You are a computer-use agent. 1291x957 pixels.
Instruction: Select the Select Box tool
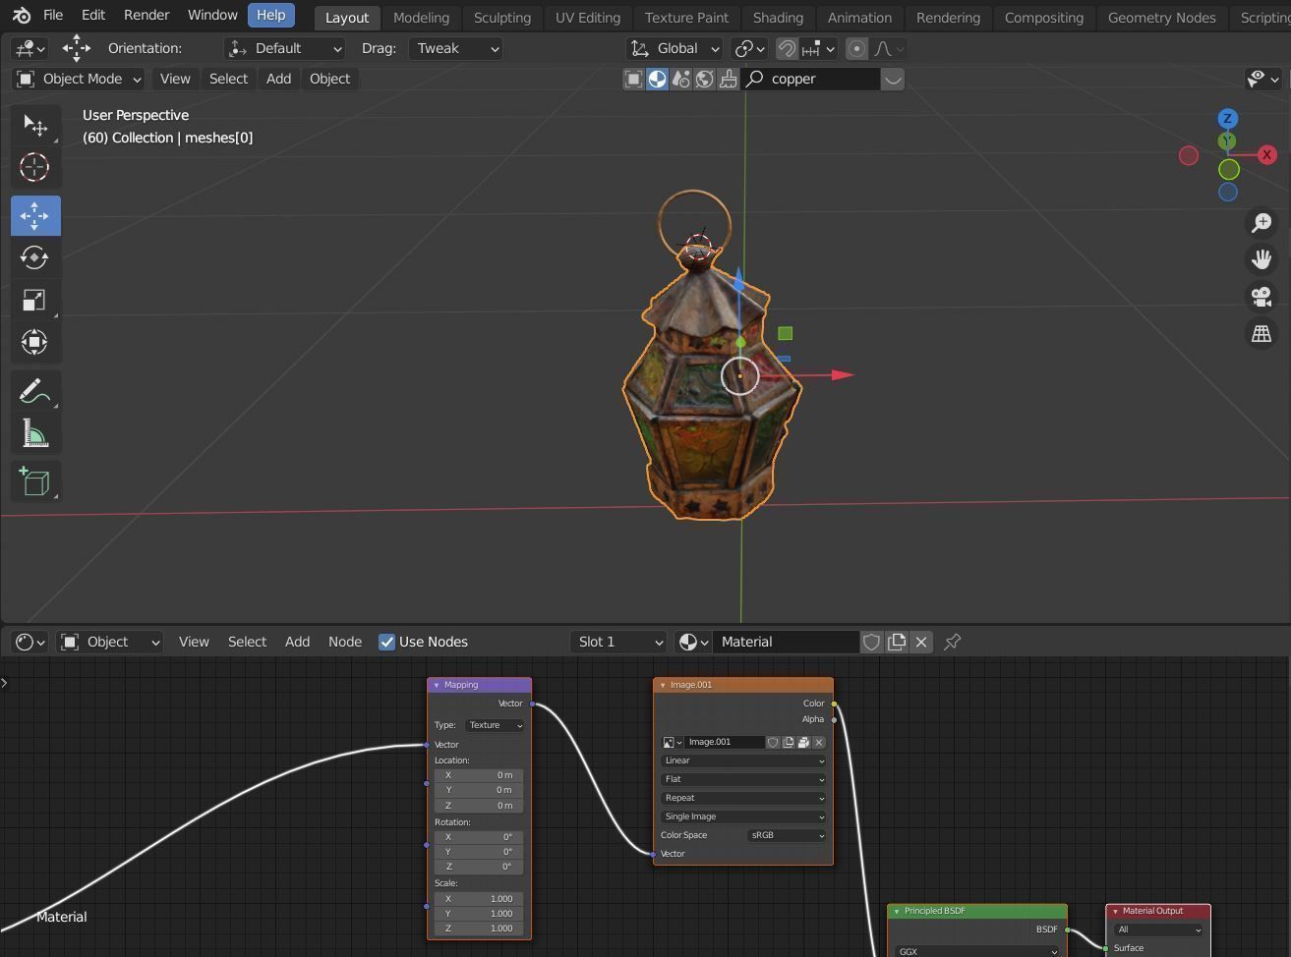pyautogui.click(x=35, y=126)
